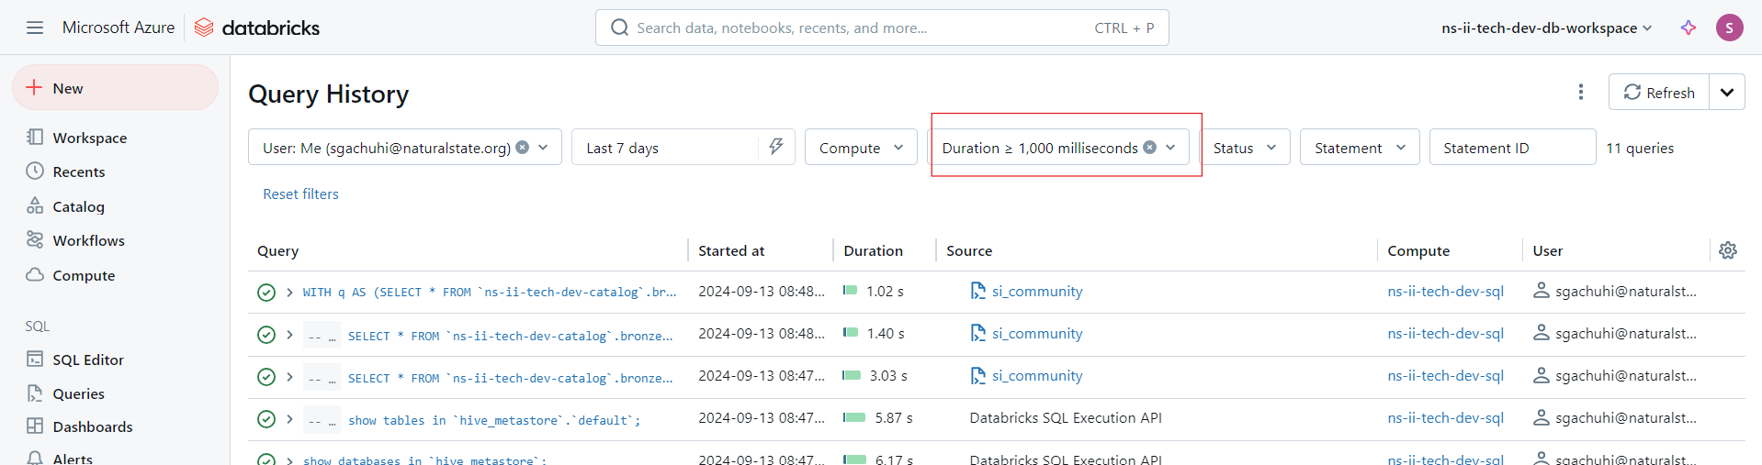The height and width of the screenshot is (465, 1762).
Task: Click the lightning bolt quick range icon
Action: (x=776, y=147)
